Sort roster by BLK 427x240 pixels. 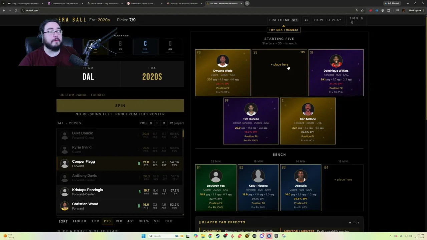168,221
